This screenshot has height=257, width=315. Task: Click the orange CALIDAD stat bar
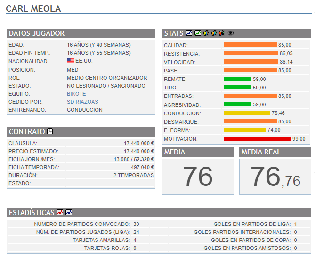(250, 45)
